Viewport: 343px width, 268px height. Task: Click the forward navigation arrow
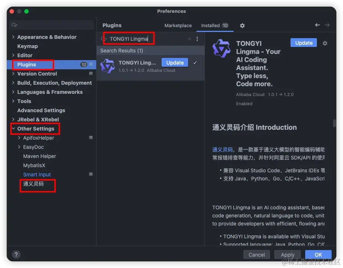pos(327,25)
